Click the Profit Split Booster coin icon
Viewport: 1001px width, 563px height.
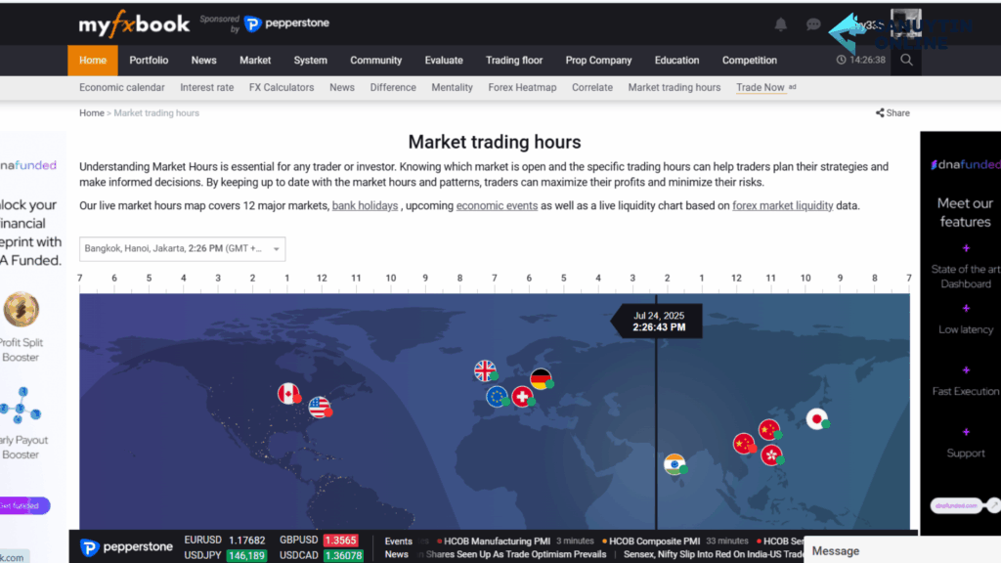click(22, 309)
